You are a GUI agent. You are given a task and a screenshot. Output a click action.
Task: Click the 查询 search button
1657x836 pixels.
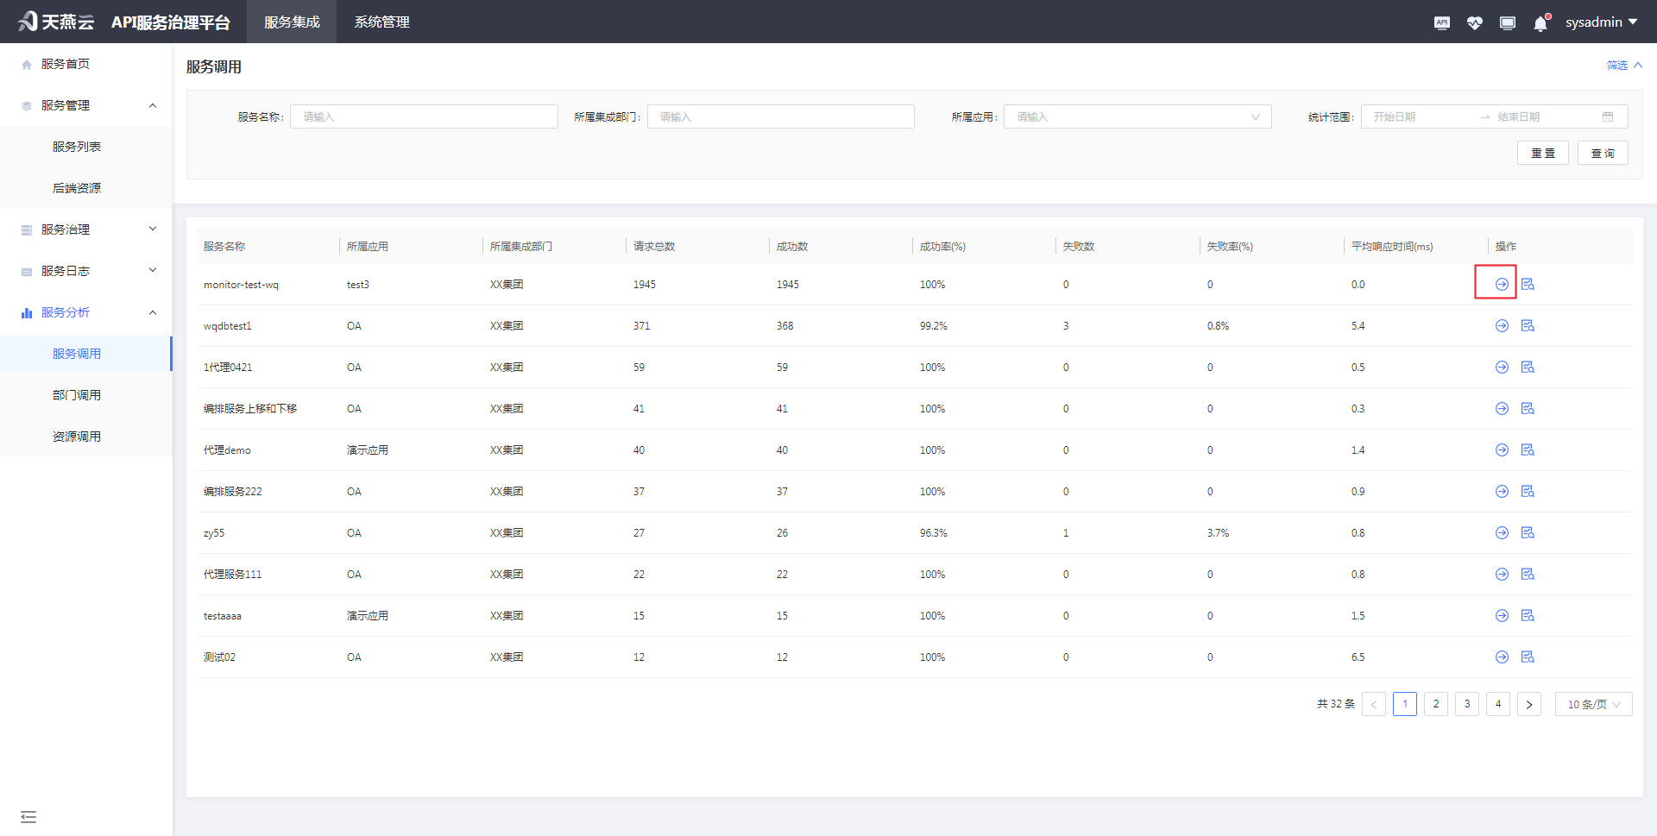pos(1602,154)
